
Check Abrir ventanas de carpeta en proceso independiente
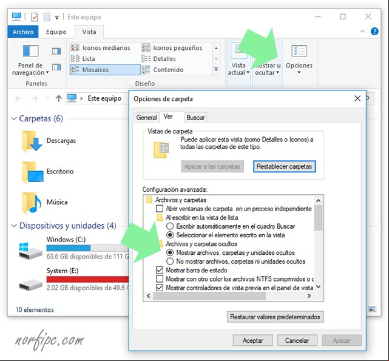pos(160,209)
